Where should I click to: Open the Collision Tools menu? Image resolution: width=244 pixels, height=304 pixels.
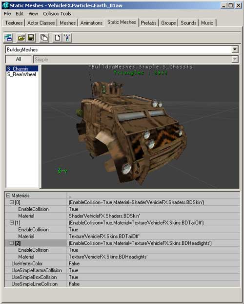pyautogui.click(x=57, y=14)
